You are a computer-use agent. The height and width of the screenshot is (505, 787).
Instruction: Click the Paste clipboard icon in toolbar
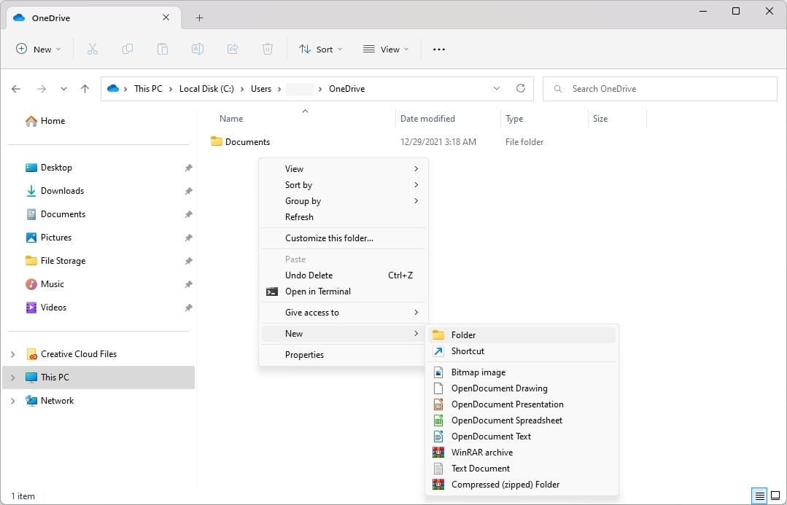pos(163,49)
